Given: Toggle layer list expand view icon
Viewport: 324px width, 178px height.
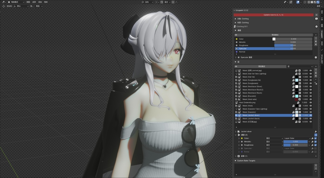Looking at the screenshot, I should tap(316, 83).
